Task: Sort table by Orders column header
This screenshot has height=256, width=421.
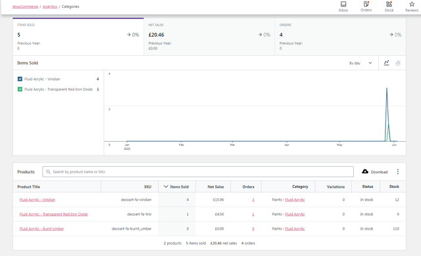Action: (x=249, y=186)
